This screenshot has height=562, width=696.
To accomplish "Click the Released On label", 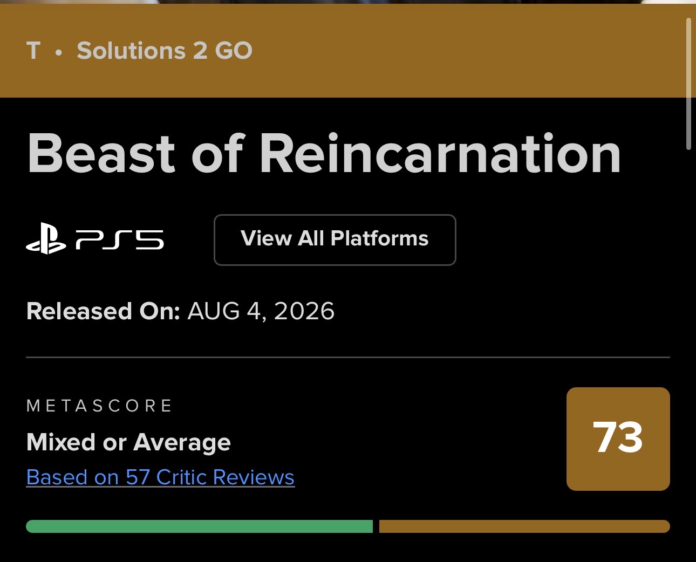I will [x=103, y=311].
